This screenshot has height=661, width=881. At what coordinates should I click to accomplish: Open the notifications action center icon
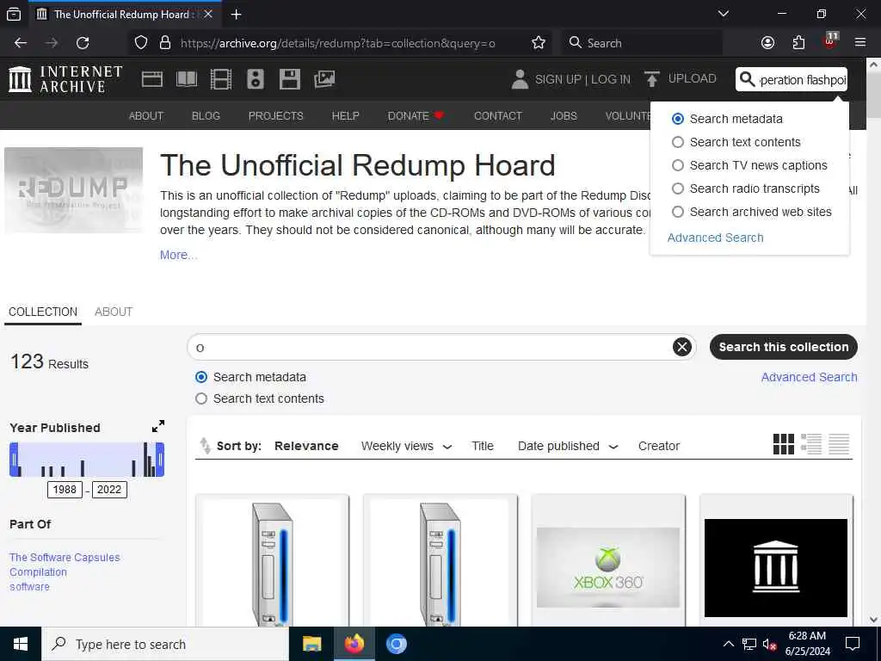(853, 644)
